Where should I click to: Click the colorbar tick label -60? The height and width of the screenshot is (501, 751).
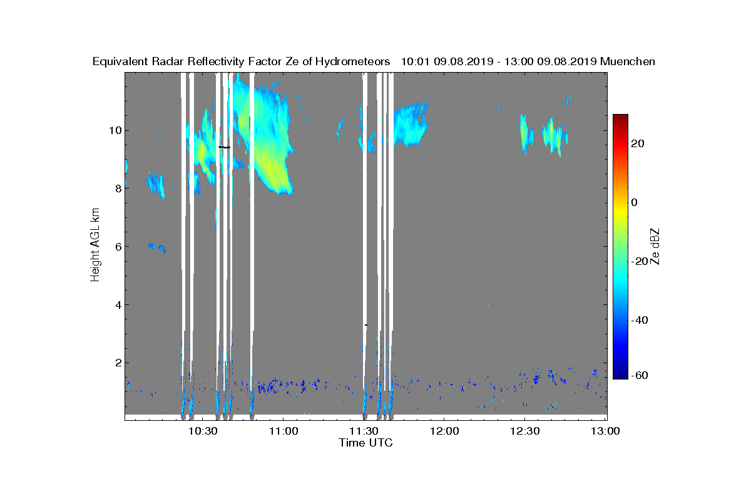point(640,374)
